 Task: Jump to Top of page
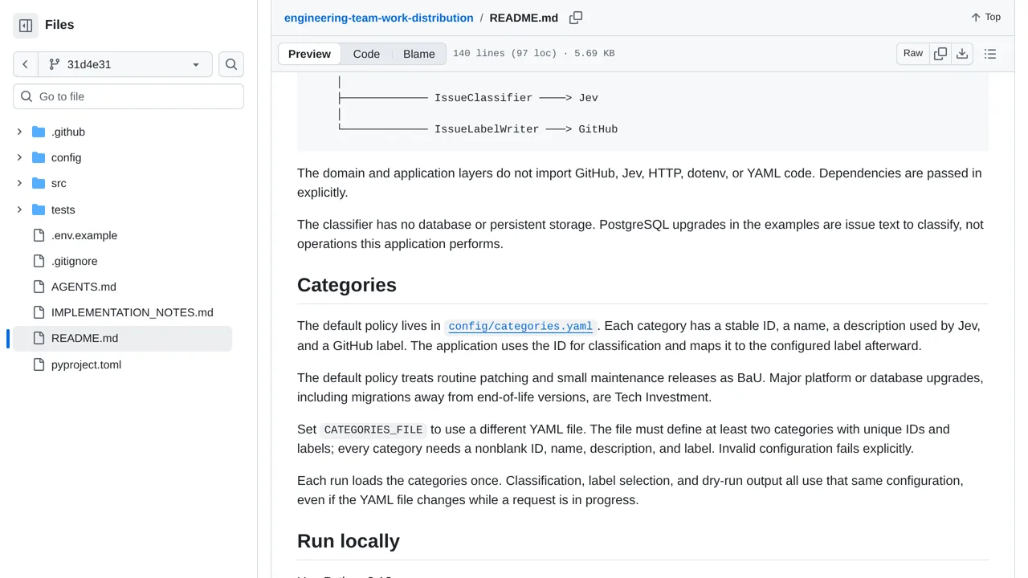pyautogui.click(x=985, y=17)
